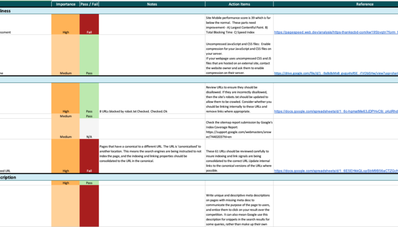Image resolution: width=398 pixels, height=227 pixels.
Task: Select the 'Site Mobile performance score is 39' cell
Action: coord(239,25)
